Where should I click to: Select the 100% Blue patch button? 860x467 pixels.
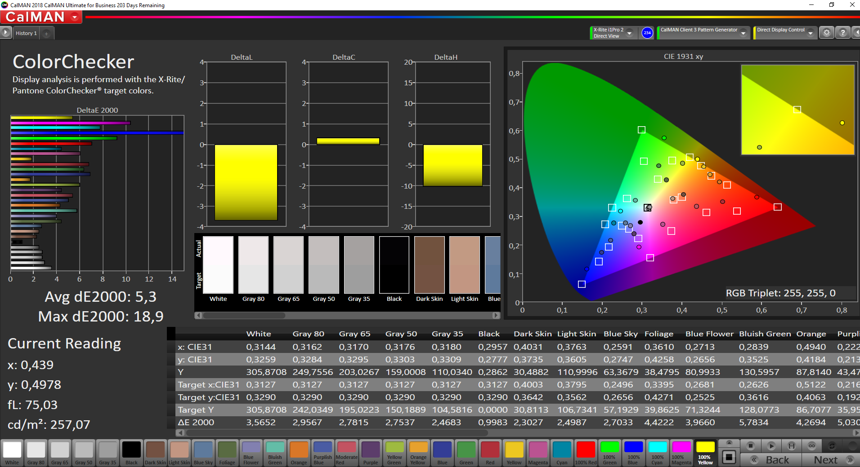(x=633, y=453)
